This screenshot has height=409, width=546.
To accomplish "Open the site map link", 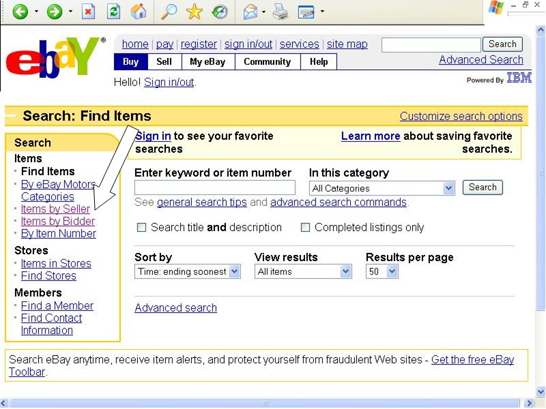I will click(x=347, y=44).
